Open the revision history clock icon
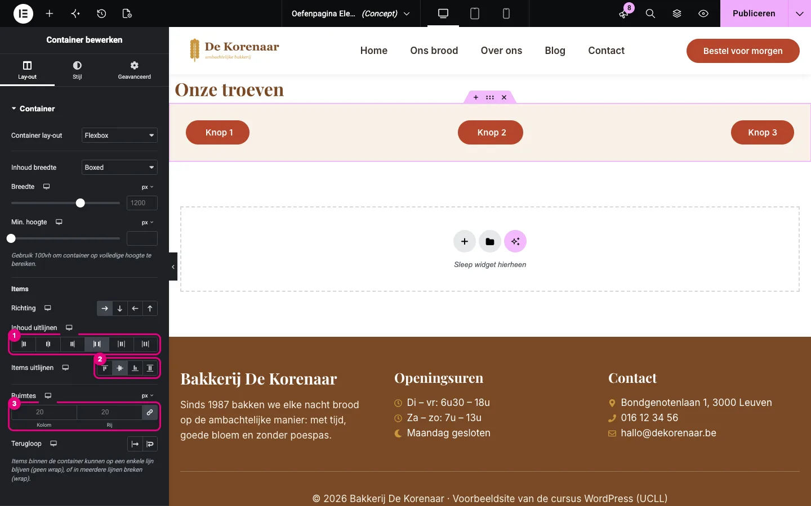This screenshot has width=811, height=506. click(101, 13)
